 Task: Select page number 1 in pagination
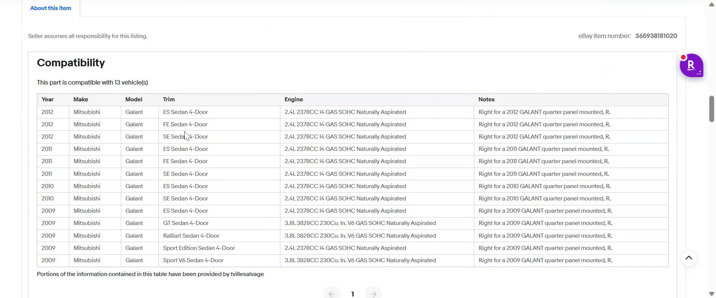pos(352,294)
